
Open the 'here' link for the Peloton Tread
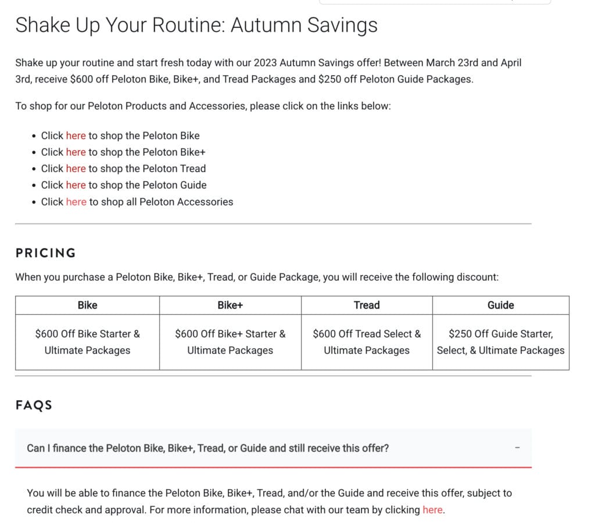76,169
